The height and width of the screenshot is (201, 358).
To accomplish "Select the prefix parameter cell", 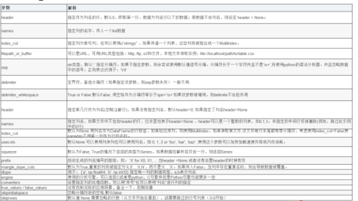I will 34,160.
